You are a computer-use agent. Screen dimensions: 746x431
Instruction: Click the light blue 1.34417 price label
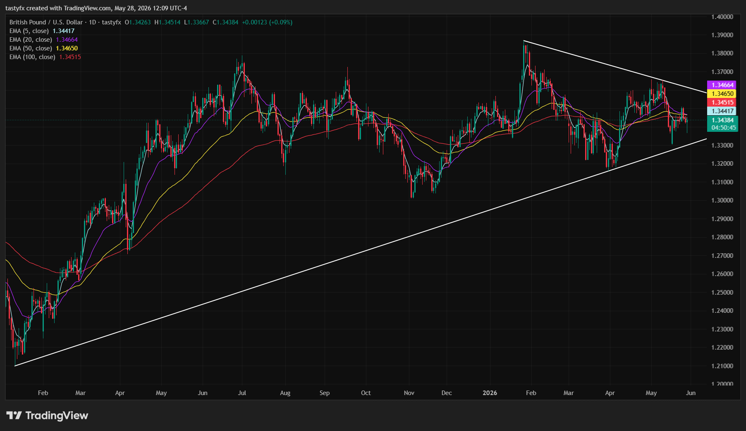point(722,111)
